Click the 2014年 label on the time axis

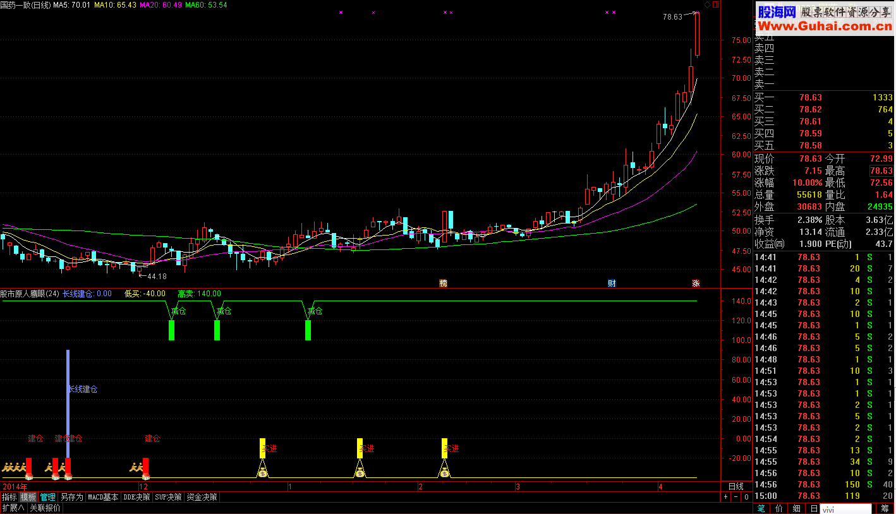tap(15, 487)
